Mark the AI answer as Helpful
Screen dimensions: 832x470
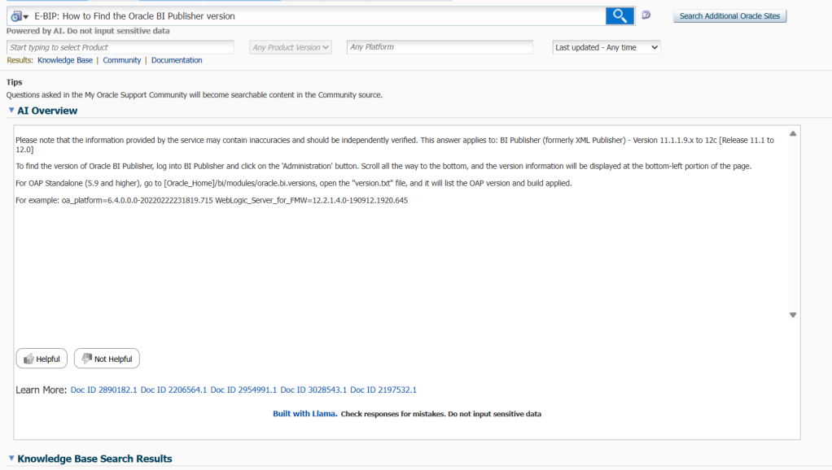click(42, 359)
